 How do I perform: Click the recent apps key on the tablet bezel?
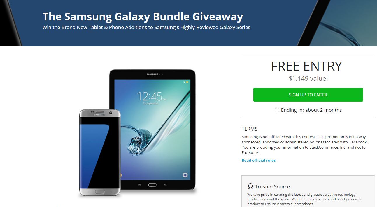(x=139, y=185)
